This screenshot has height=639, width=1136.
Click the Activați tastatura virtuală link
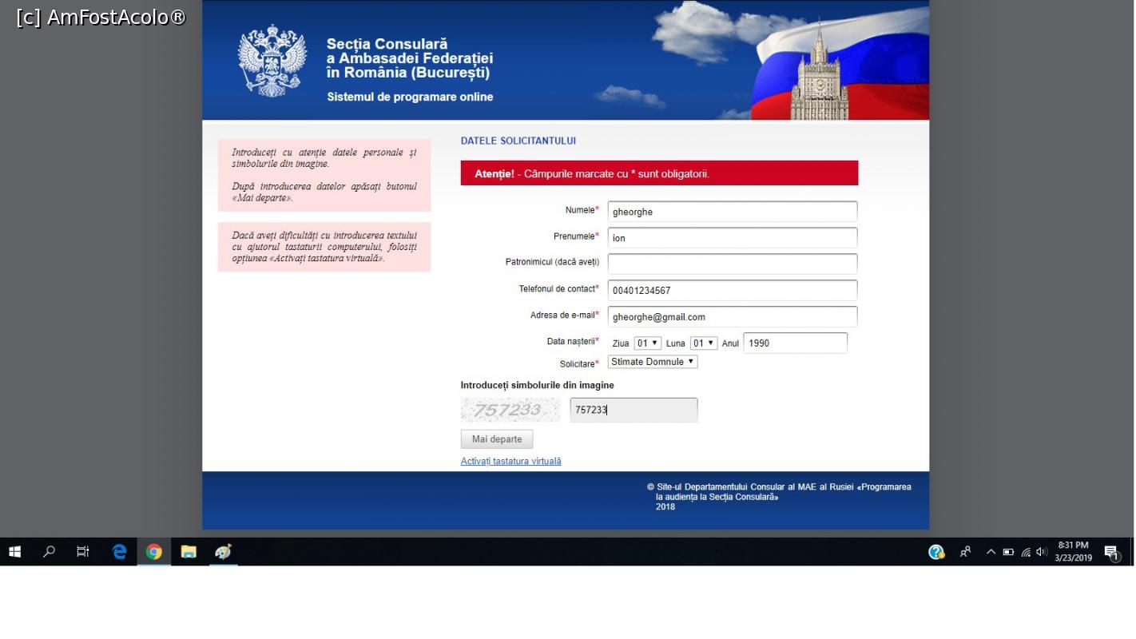[x=510, y=462]
